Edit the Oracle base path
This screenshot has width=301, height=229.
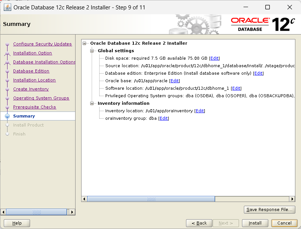(x=174, y=81)
